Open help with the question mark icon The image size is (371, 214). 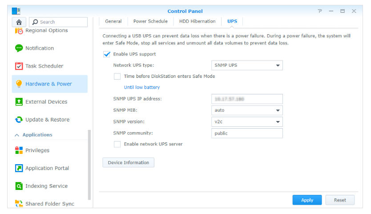[x=320, y=11]
